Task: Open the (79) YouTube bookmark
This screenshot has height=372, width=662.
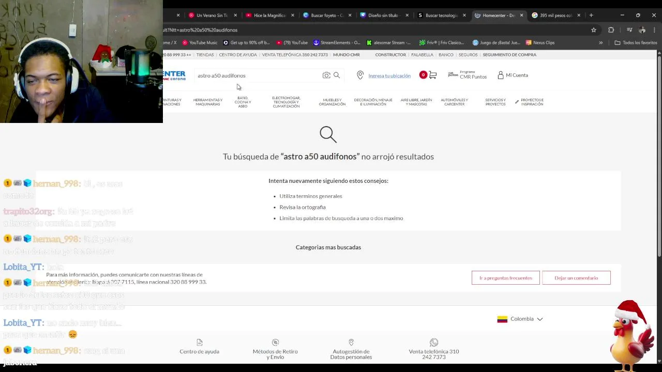Action: coord(292,42)
